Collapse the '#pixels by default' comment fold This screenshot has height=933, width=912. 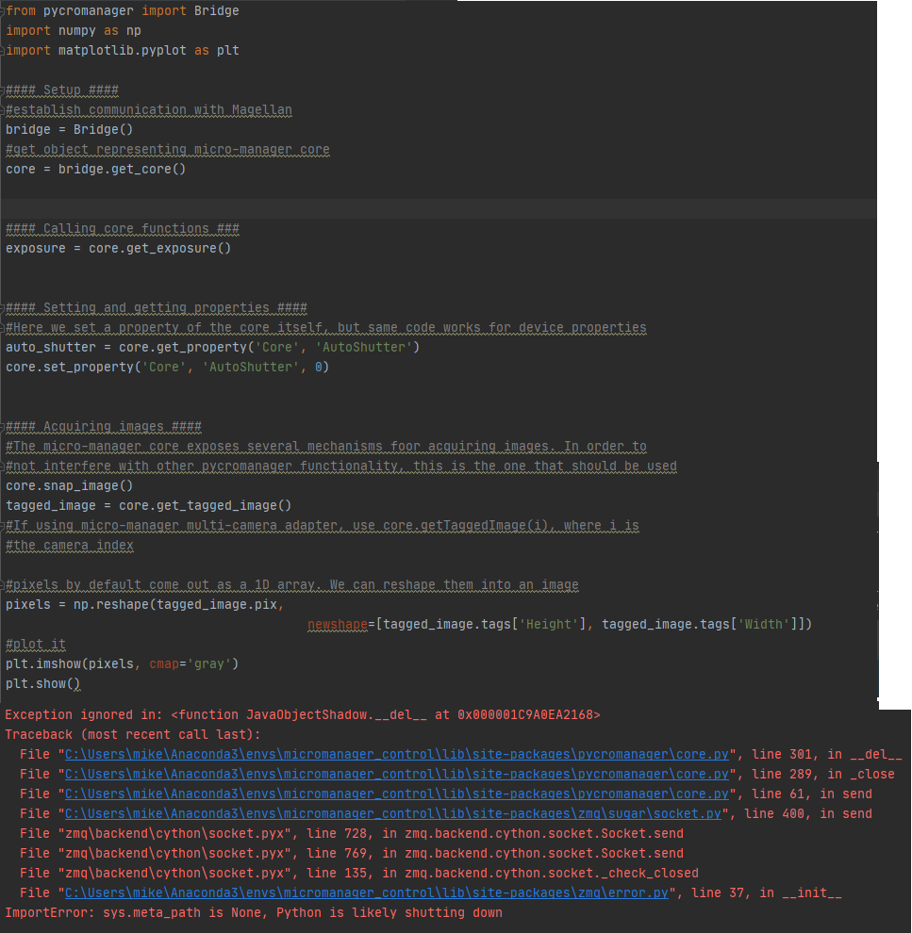click(x=3, y=584)
